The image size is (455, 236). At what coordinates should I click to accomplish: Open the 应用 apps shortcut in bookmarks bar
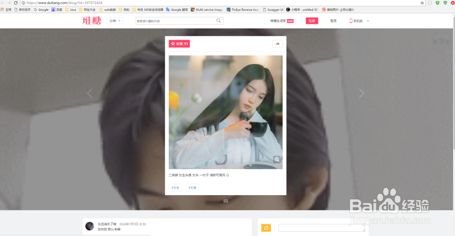(x=6, y=10)
